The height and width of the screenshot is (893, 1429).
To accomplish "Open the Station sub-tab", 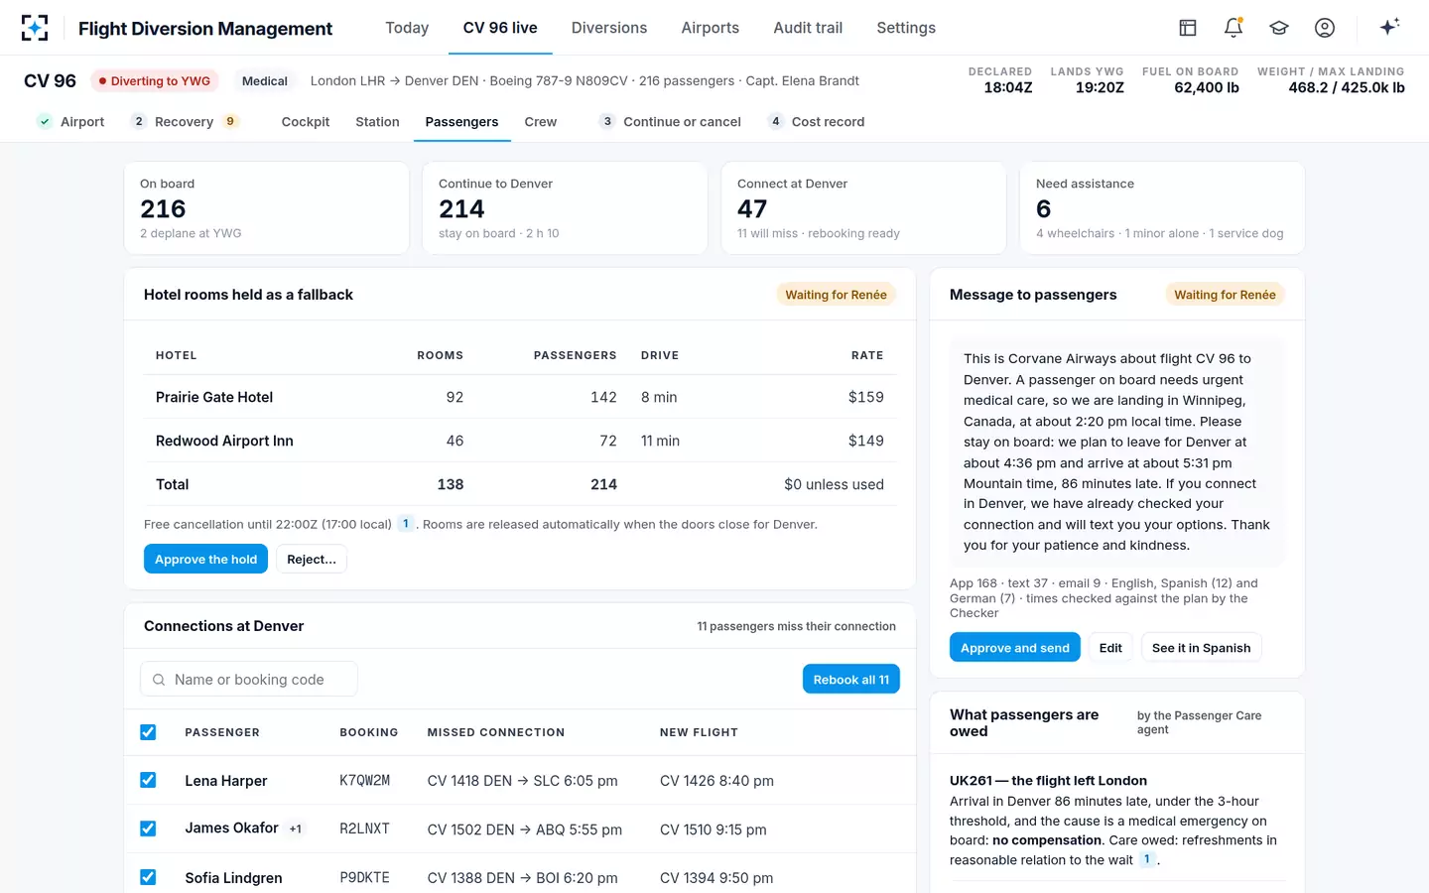I will pos(377,122).
